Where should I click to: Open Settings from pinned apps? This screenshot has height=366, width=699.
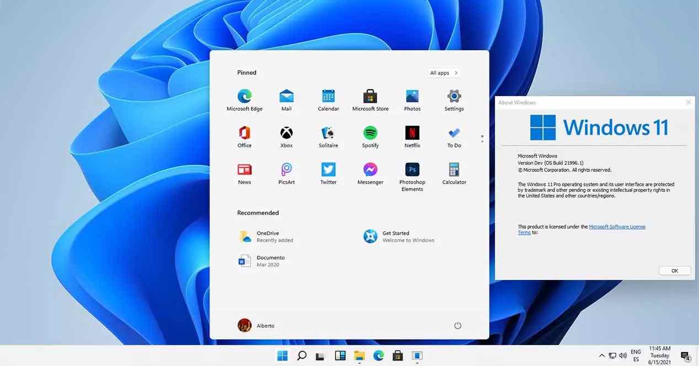pos(454,100)
